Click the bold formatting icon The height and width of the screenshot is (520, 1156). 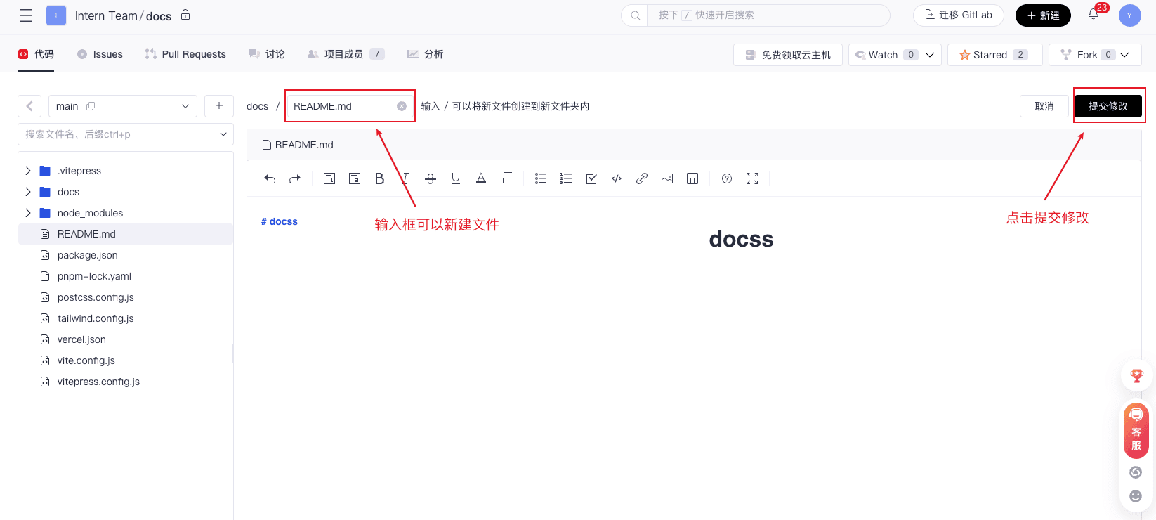(x=379, y=179)
